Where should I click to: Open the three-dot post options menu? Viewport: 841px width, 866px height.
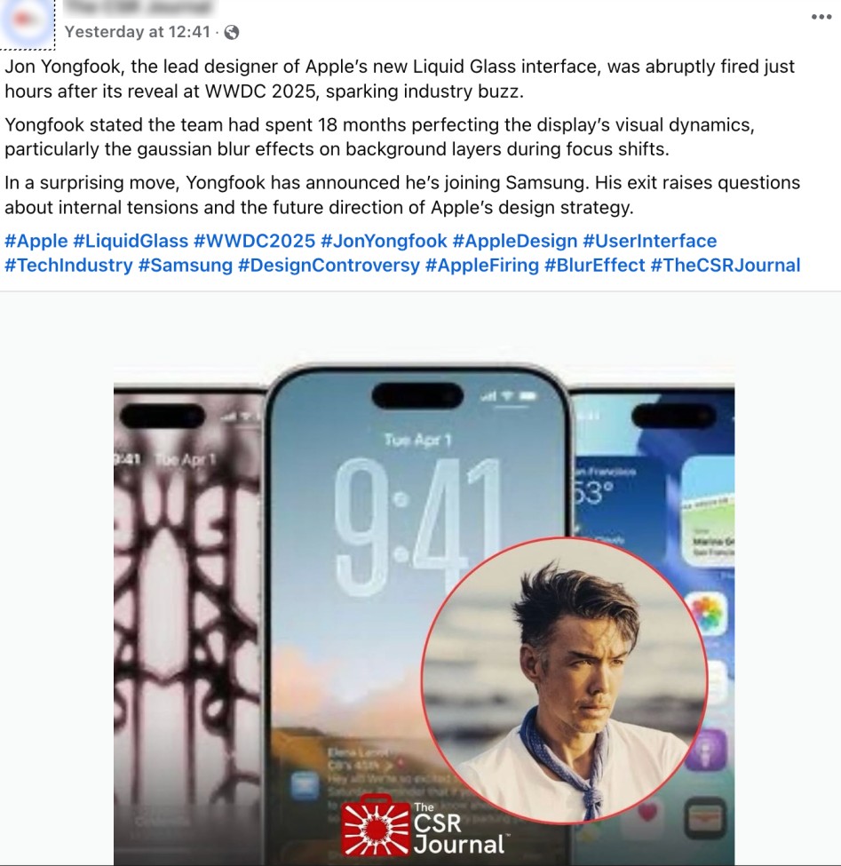821,17
